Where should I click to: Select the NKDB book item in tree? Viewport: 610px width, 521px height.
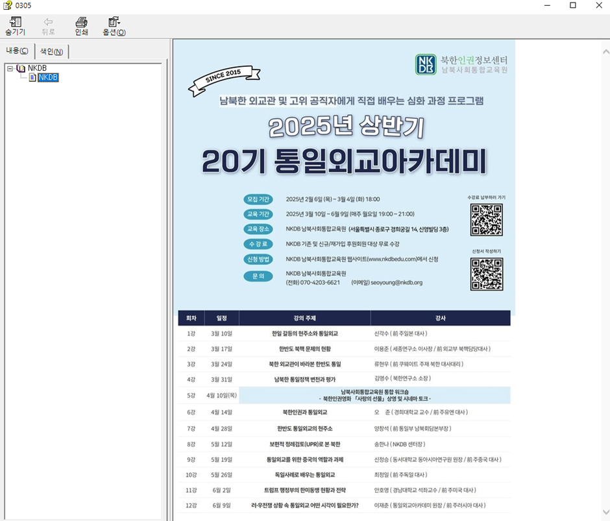[x=37, y=68]
